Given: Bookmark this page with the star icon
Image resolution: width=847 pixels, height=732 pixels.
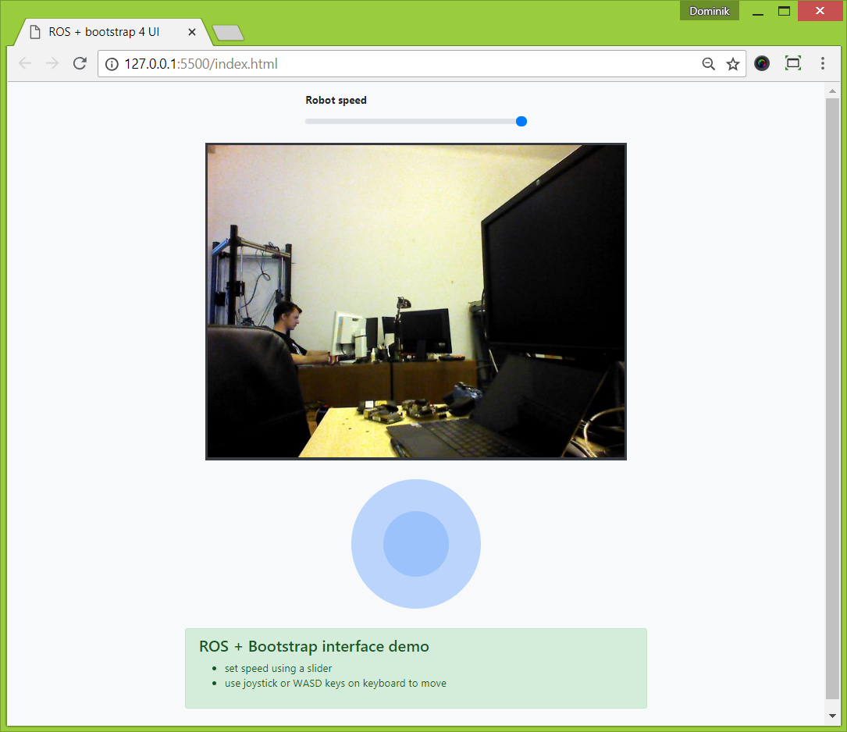Looking at the screenshot, I should pyautogui.click(x=732, y=64).
